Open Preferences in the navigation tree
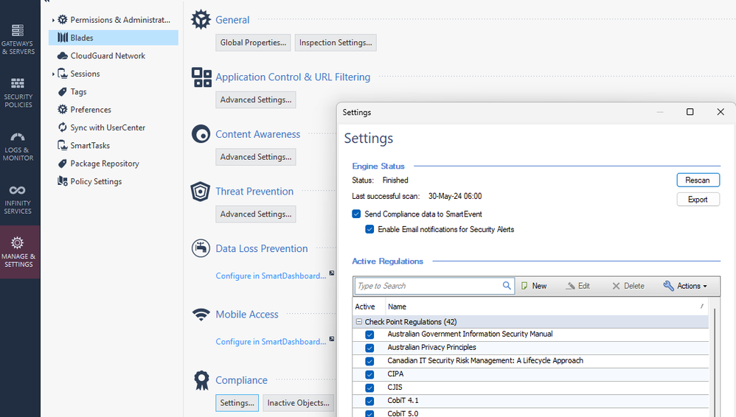 pyautogui.click(x=91, y=110)
